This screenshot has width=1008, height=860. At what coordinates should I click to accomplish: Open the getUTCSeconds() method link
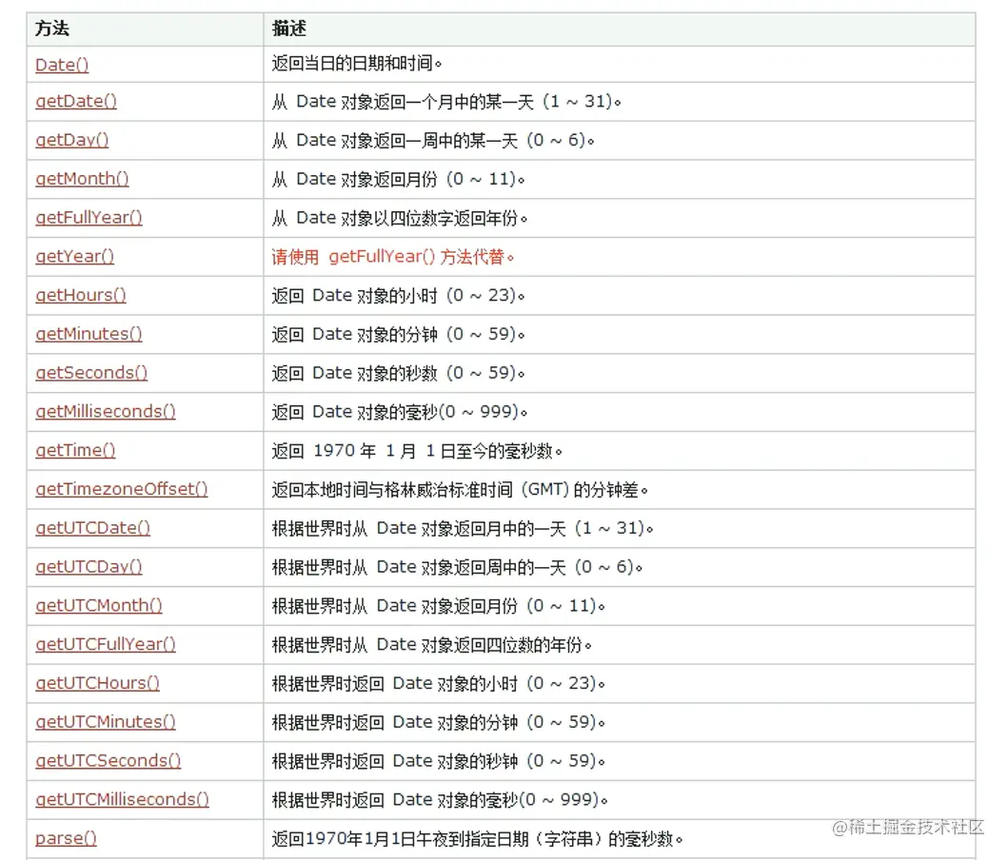point(108,760)
